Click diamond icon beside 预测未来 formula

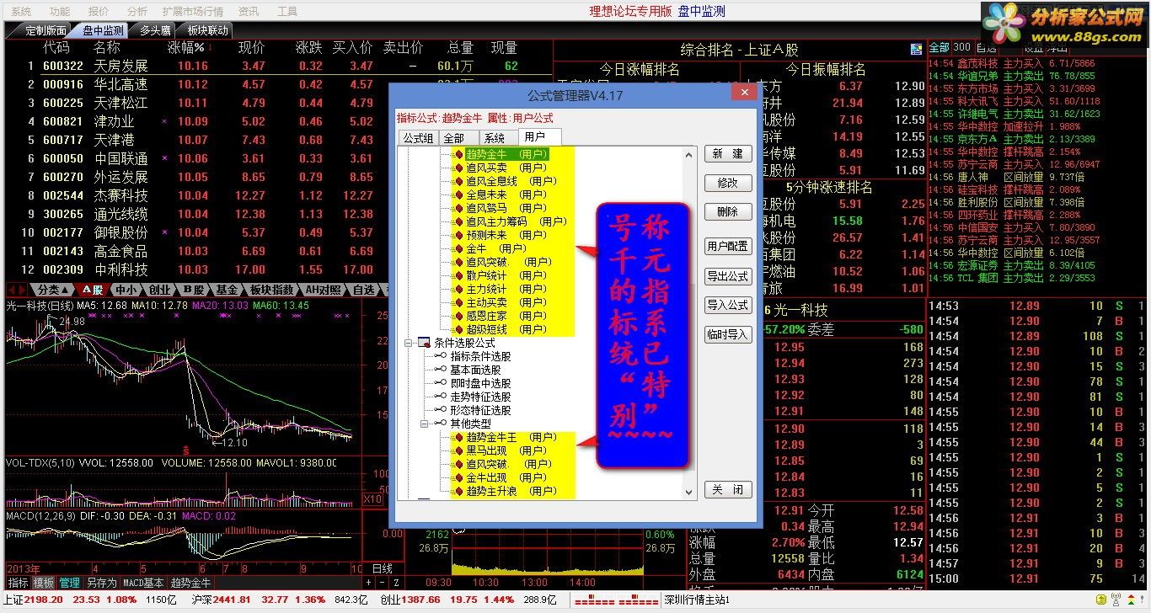tap(458, 235)
